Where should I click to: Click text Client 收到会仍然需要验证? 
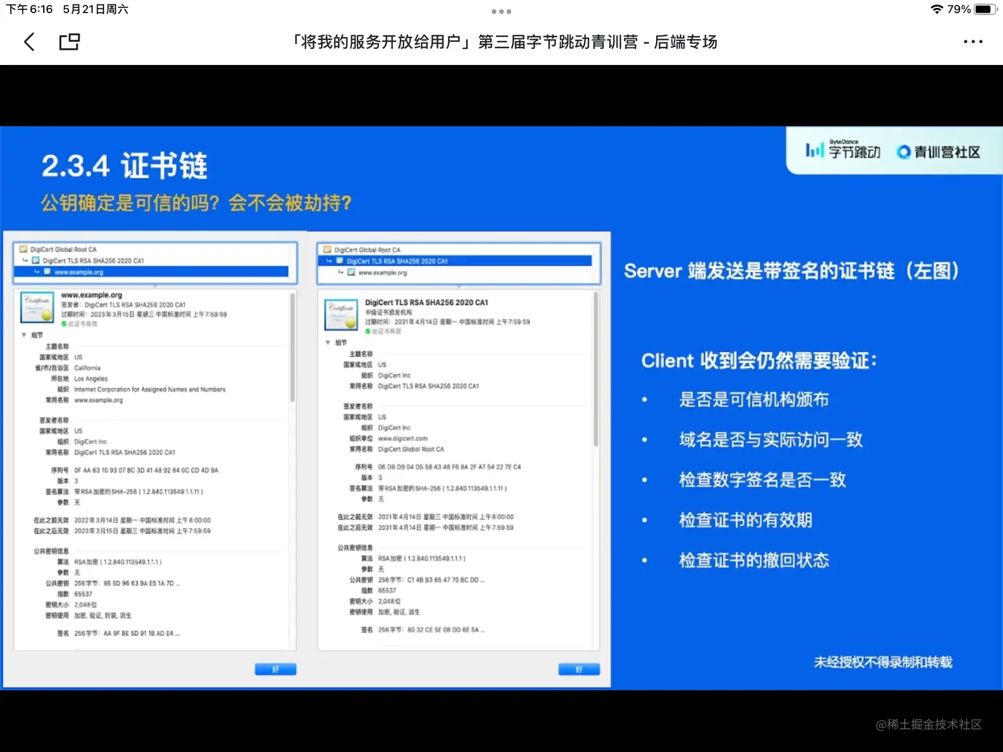[759, 360]
